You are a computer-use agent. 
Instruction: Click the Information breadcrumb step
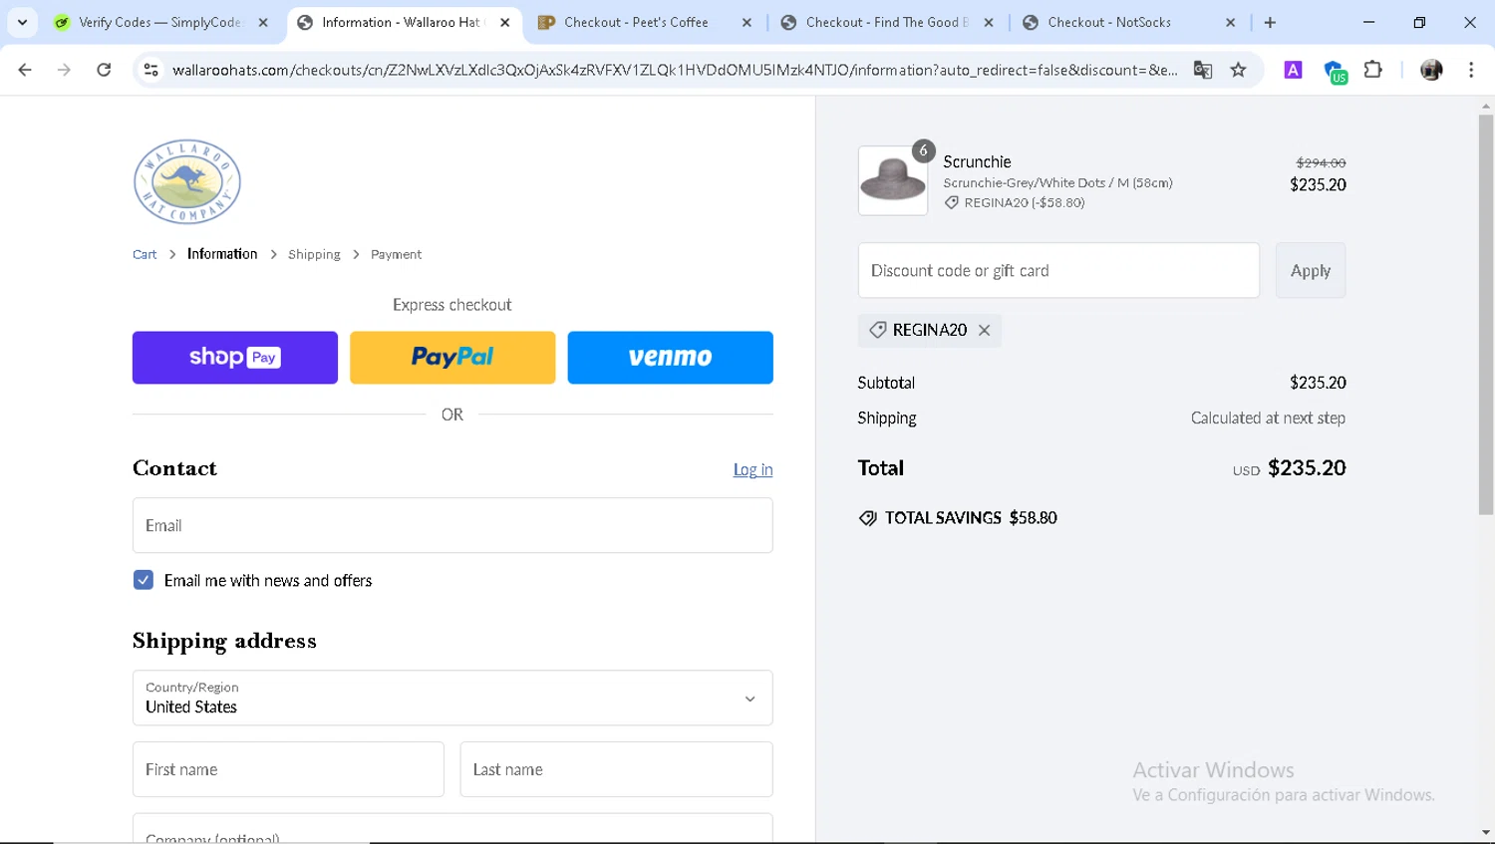click(x=222, y=254)
